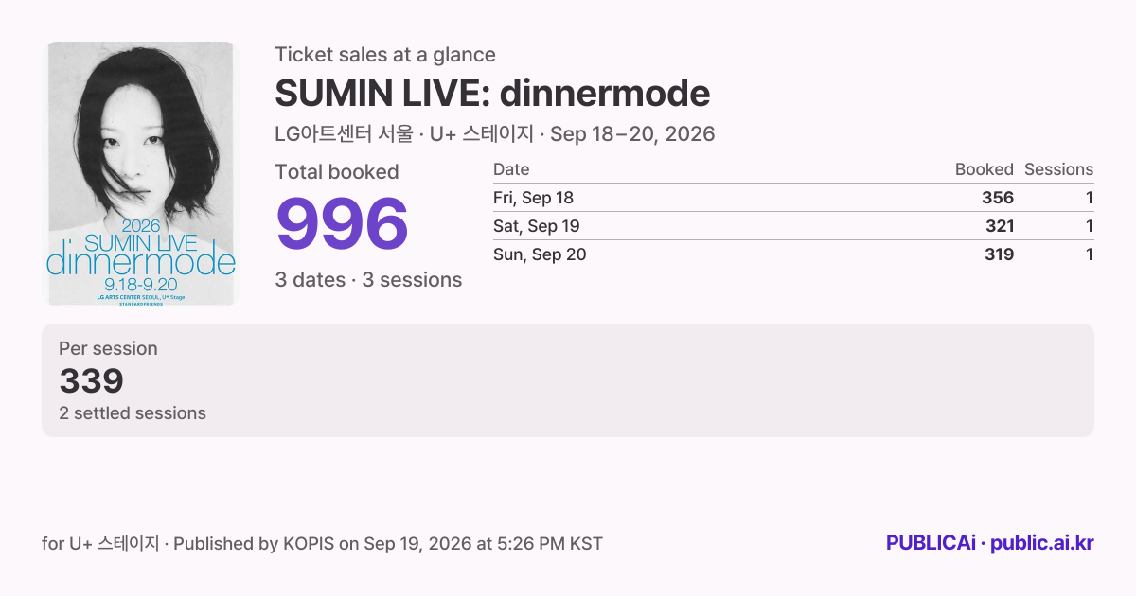Select the Fri, Sep 18 date row
This screenshot has width=1136, height=596.
point(793,198)
